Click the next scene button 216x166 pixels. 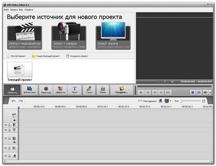click(168, 92)
